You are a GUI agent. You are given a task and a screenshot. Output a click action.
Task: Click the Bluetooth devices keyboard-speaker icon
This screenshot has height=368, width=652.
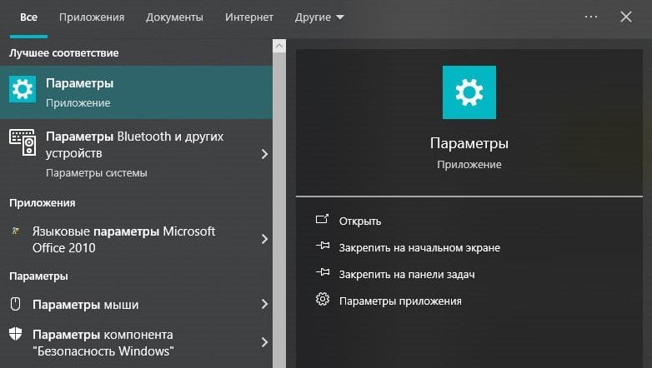(23, 142)
